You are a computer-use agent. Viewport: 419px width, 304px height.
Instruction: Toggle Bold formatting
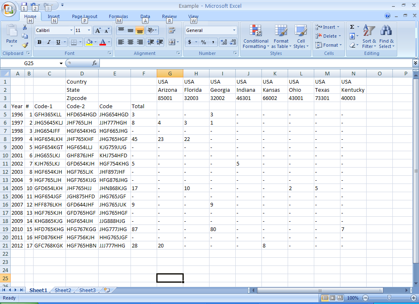(x=39, y=42)
